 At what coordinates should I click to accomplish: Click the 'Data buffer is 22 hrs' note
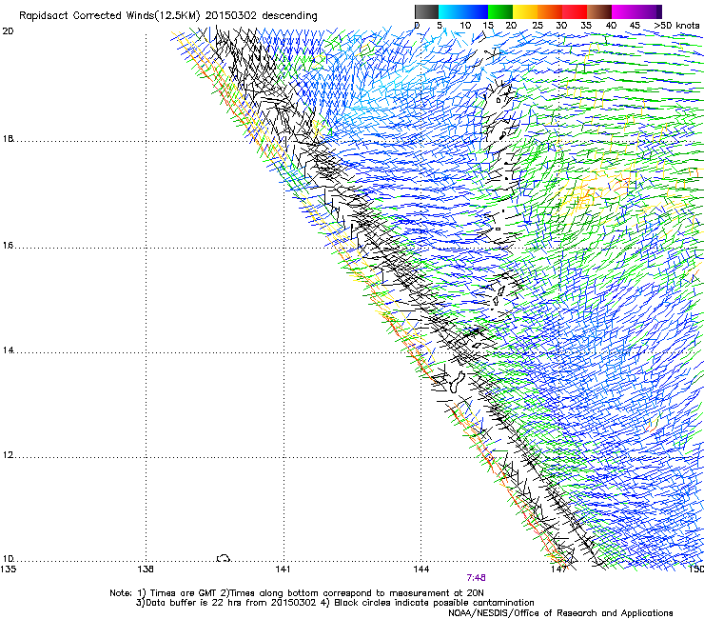coord(335,603)
